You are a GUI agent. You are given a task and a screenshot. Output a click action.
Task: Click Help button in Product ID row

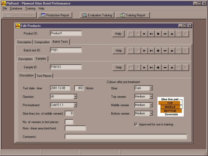[x=118, y=34]
